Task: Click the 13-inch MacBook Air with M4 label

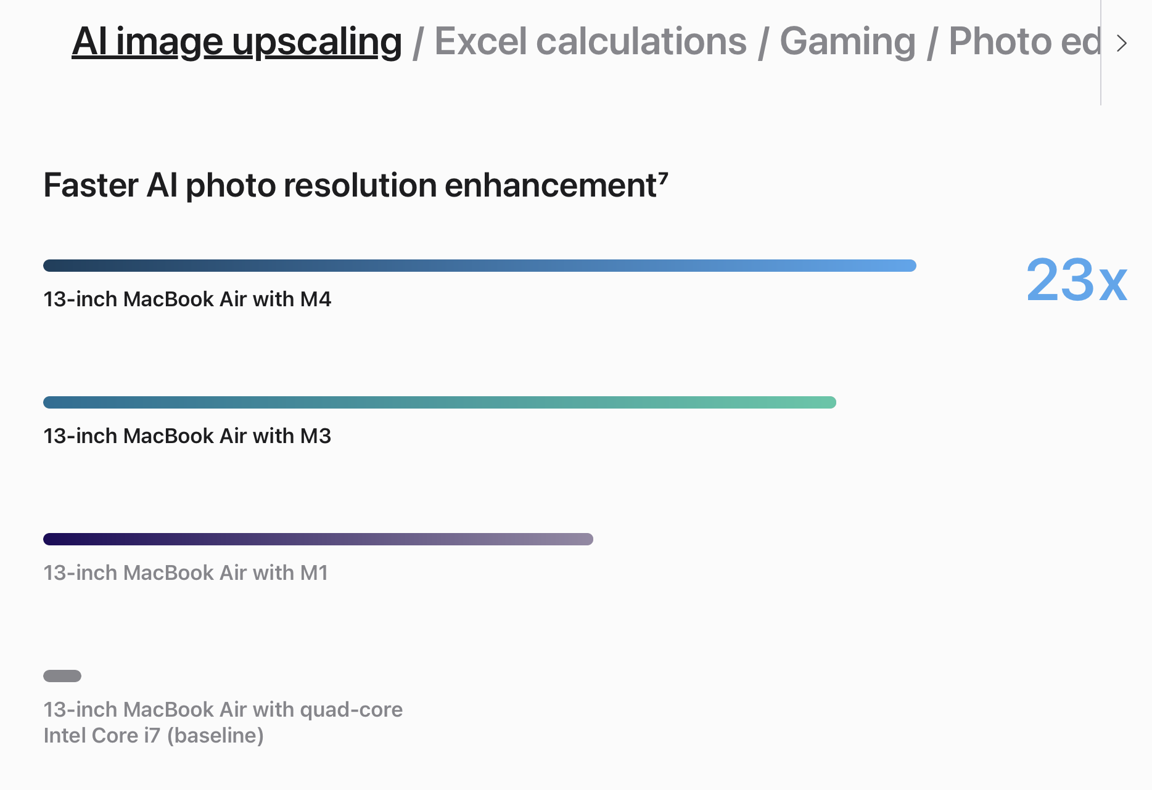Action: (187, 299)
